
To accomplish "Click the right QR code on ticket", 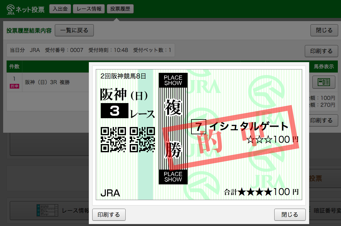I will [142, 140].
